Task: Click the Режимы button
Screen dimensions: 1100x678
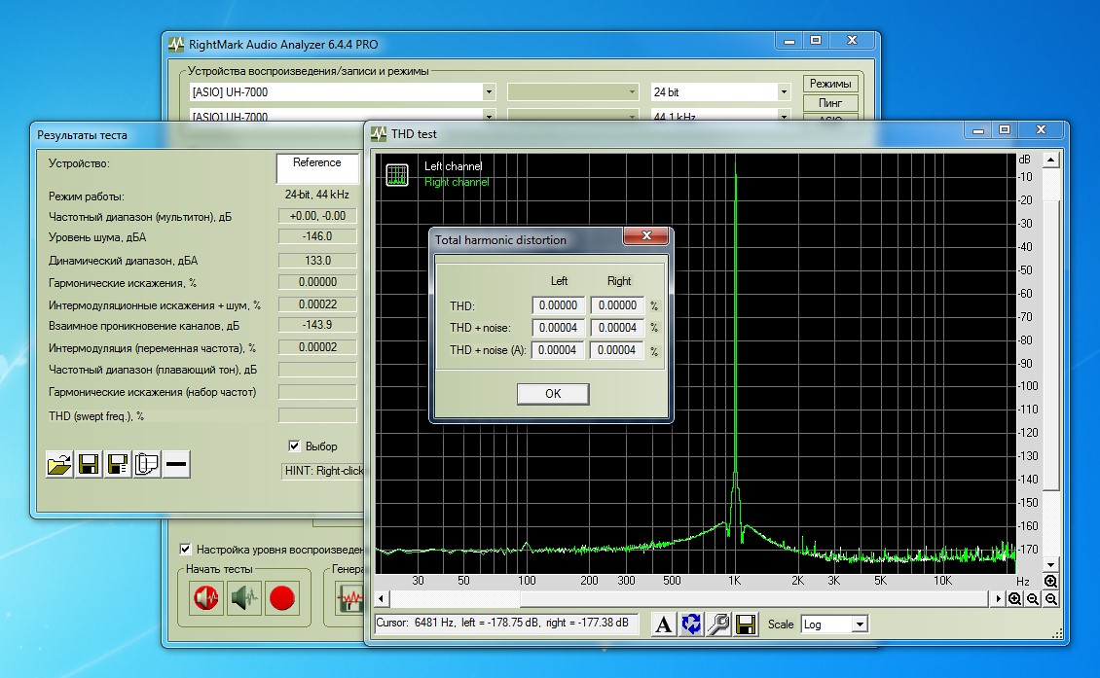Action: pyautogui.click(x=830, y=84)
